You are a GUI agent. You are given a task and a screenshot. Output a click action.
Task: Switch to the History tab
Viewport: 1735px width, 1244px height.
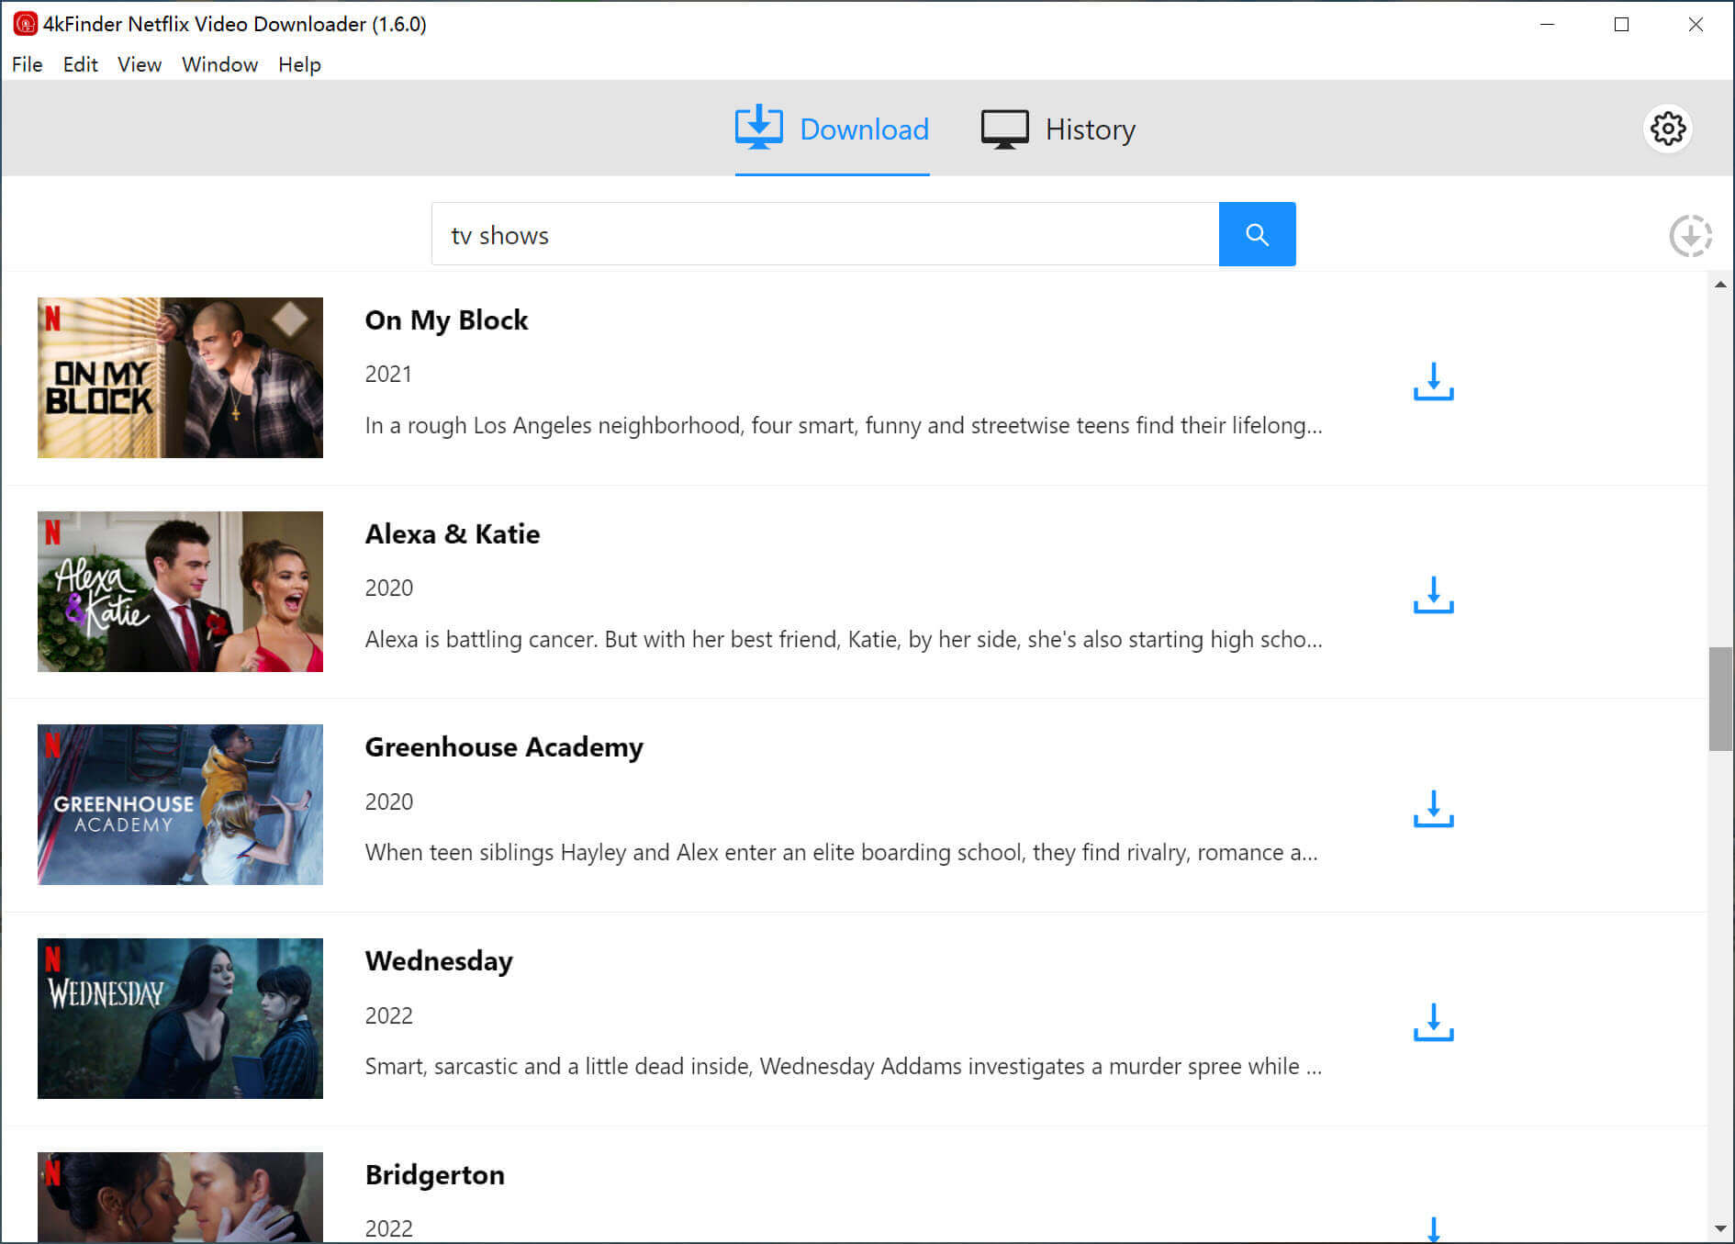1058,129
